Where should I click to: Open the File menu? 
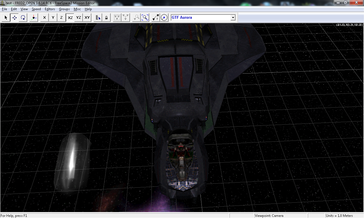pyautogui.click(x=4, y=9)
